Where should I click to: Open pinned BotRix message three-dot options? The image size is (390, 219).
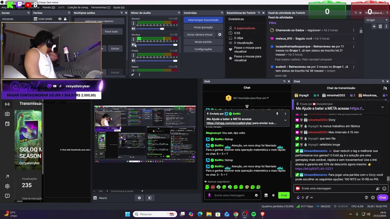click(285, 114)
